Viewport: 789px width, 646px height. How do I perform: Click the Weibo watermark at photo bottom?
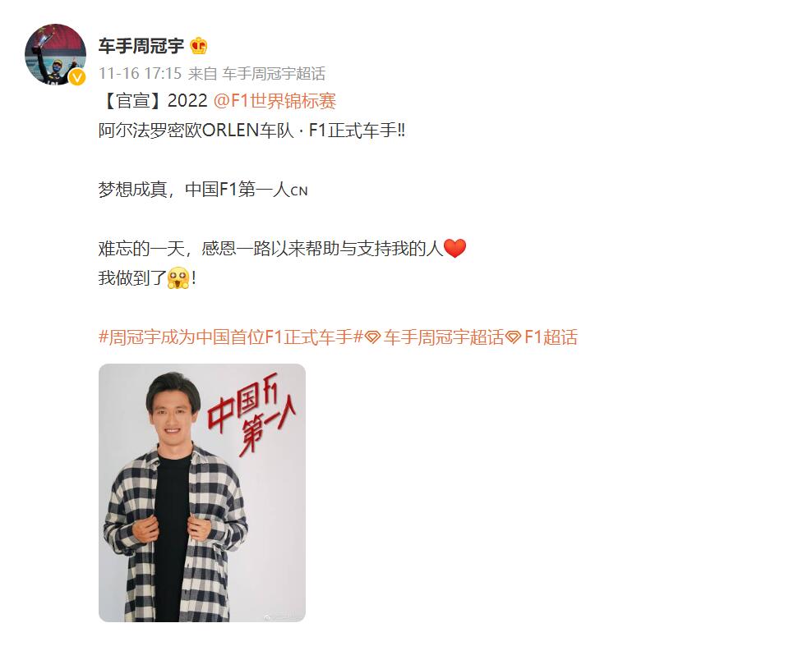point(285,616)
